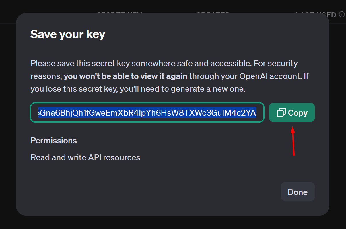The height and width of the screenshot is (229, 346).
Task: Click the Permissions label
Action: pyautogui.click(x=54, y=141)
